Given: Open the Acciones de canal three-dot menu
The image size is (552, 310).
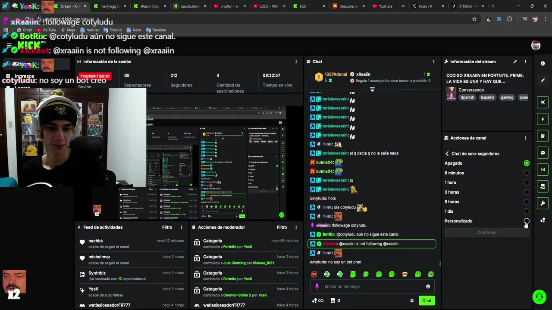Looking at the screenshot, I should click(x=525, y=138).
